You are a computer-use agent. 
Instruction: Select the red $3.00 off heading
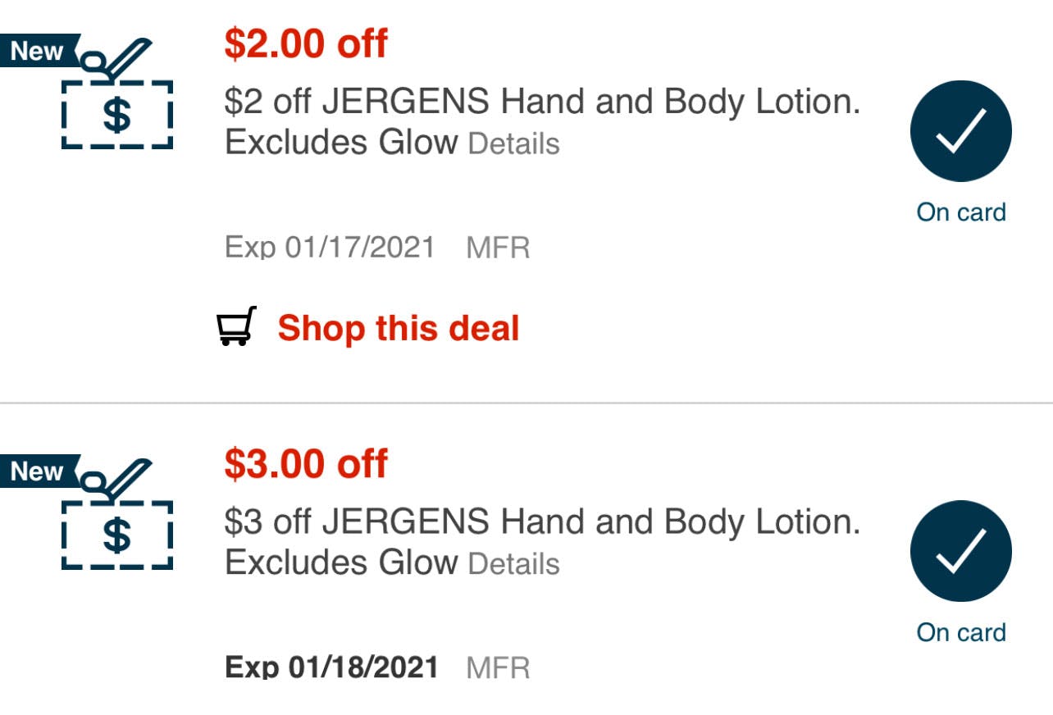tap(306, 464)
